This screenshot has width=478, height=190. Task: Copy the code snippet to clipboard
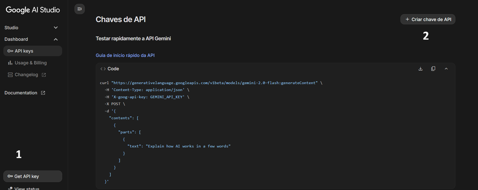point(433,69)
